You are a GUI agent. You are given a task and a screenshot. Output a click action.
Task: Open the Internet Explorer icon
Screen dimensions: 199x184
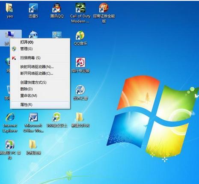10,117
